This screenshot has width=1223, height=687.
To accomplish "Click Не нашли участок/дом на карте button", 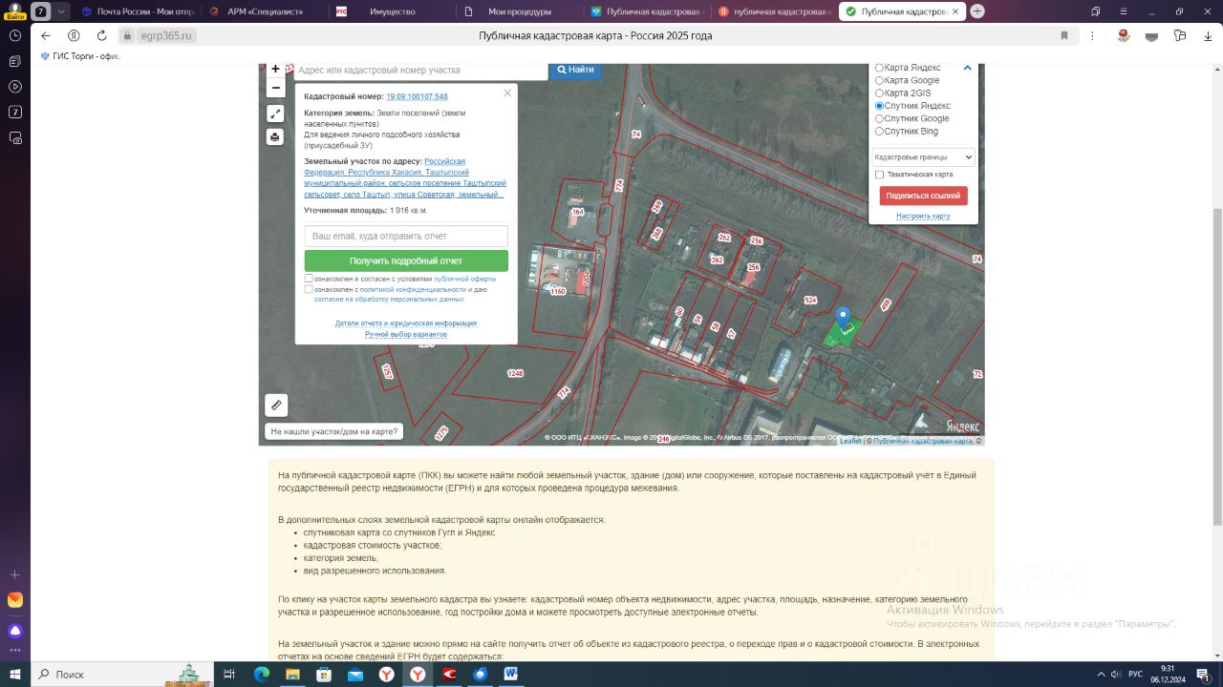I will pyautogui.click(x=334, y=431).
